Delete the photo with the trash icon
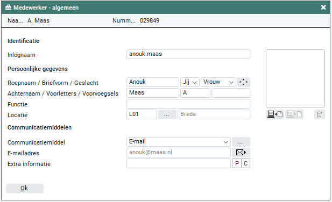The height and width of the screenshot is (202, 332). point(319,114)
